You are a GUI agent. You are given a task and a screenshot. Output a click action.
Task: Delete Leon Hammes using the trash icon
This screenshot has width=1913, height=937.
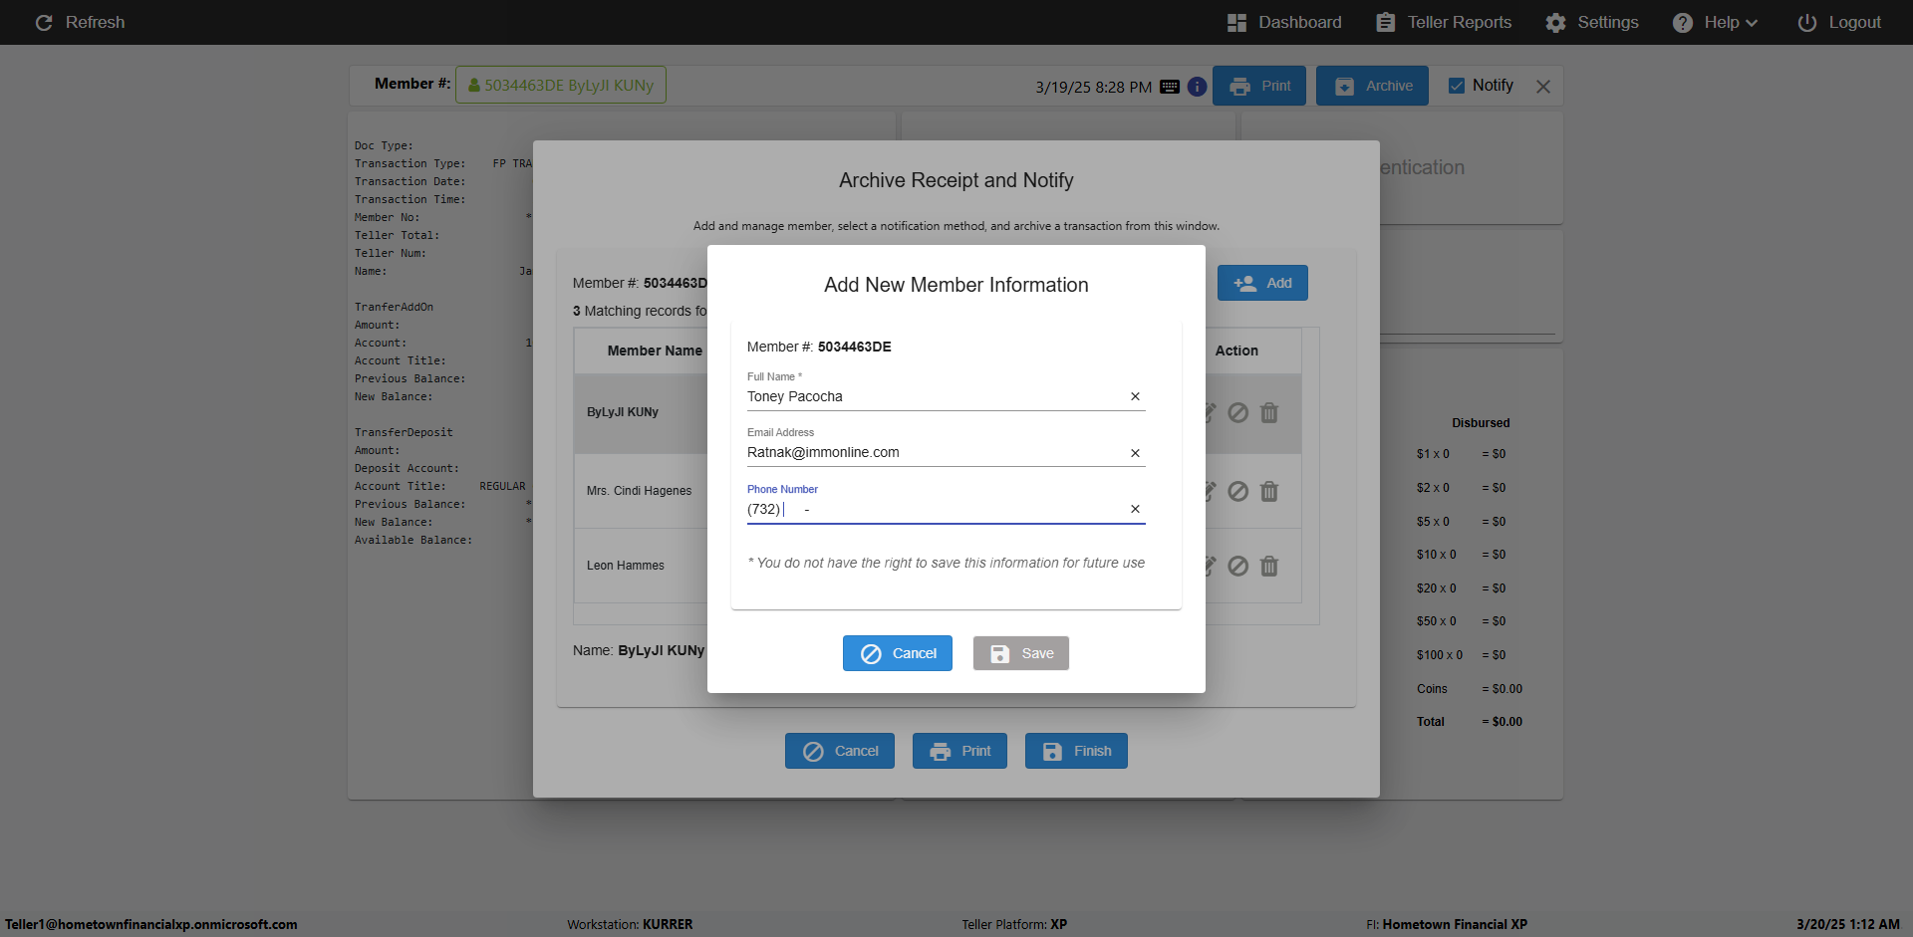(1269, 566)
